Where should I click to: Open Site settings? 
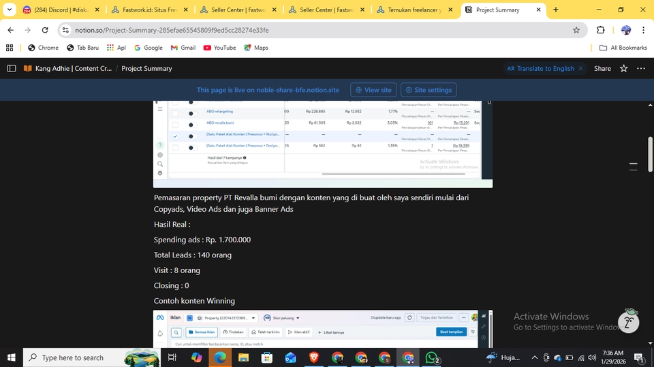429,90
